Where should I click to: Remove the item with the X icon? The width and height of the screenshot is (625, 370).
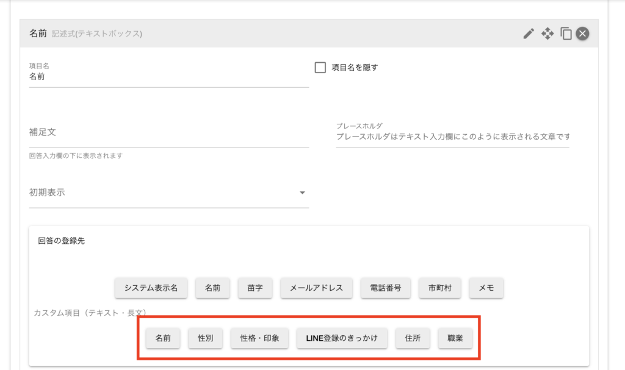(x=583, y=34)
